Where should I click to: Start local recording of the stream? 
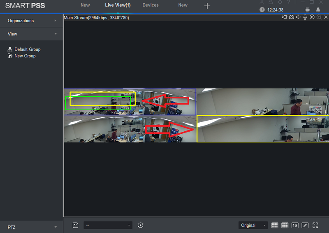(x=285, y=17)
